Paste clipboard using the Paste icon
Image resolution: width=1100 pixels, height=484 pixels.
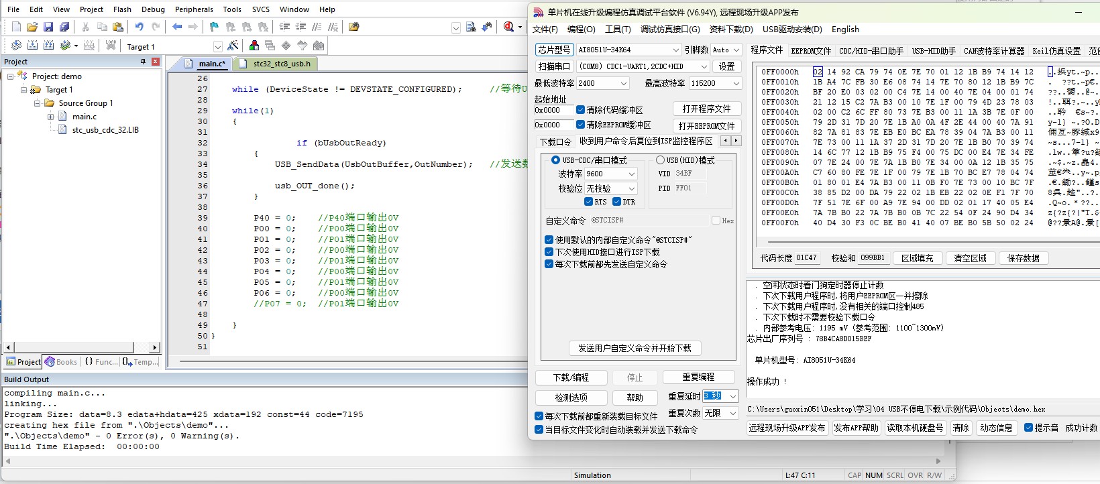[118, 27]
